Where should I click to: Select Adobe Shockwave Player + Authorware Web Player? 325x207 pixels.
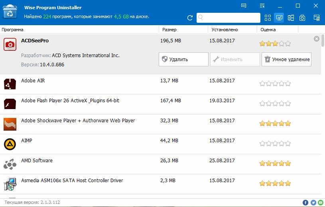click(x=78, y=121)
